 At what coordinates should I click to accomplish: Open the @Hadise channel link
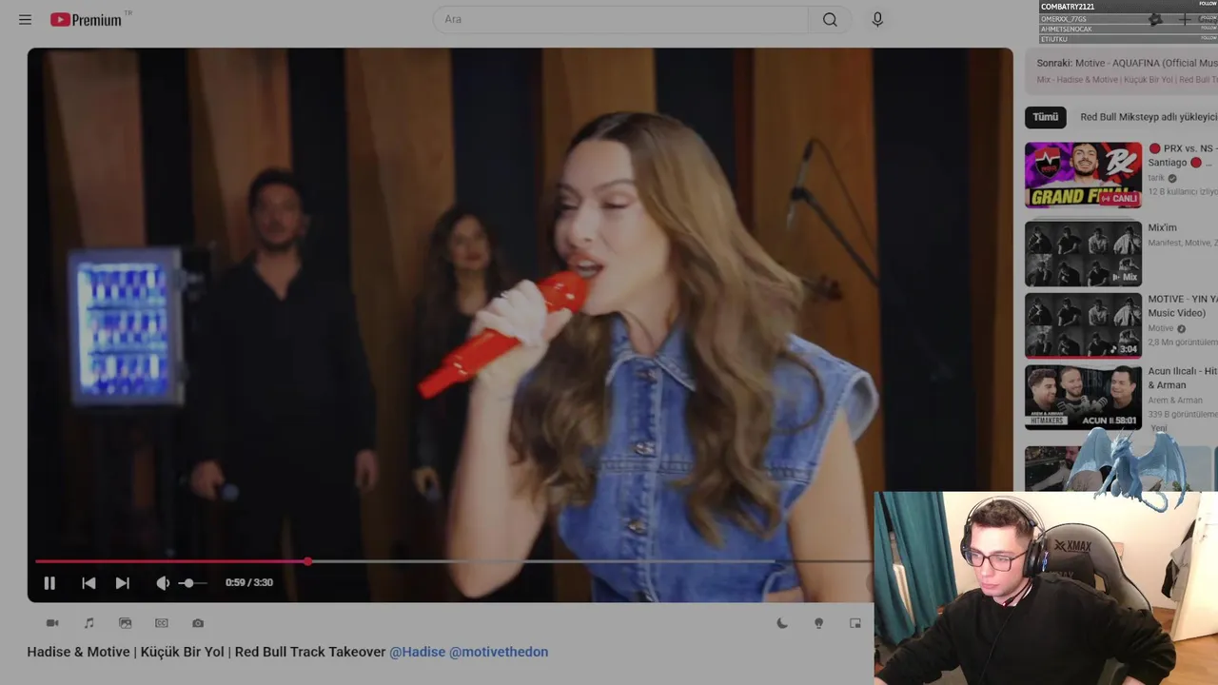[x=417, y=652]
